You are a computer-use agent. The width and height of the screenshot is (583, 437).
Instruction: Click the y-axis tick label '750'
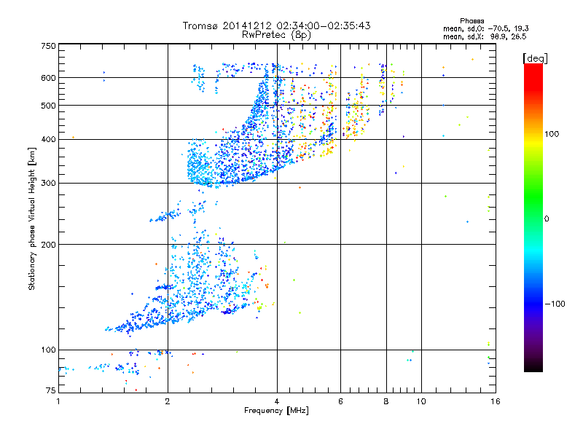click(48, 46)
